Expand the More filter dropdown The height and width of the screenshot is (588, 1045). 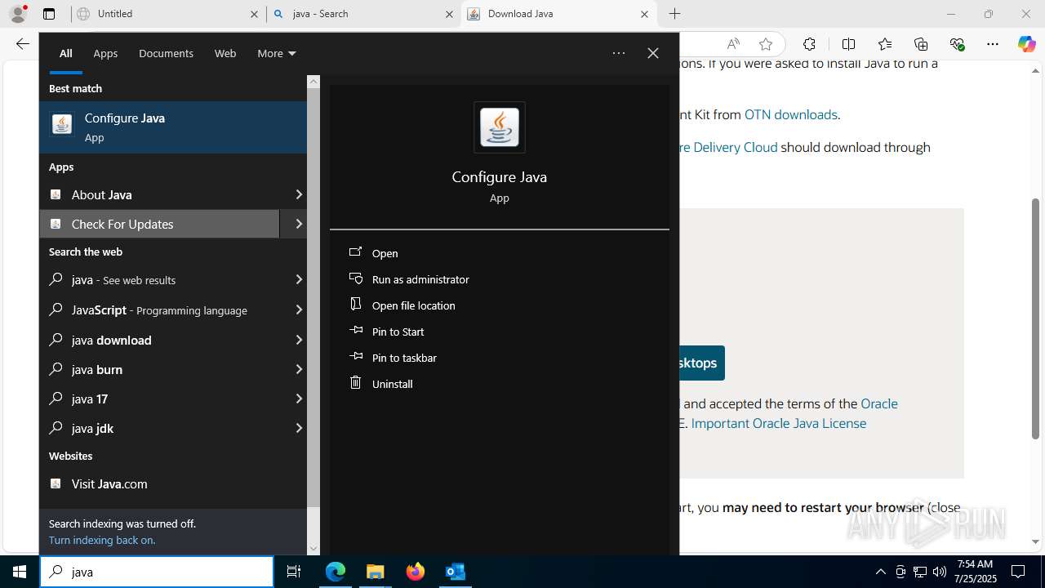pyautogui.click(x=276, y=53)
